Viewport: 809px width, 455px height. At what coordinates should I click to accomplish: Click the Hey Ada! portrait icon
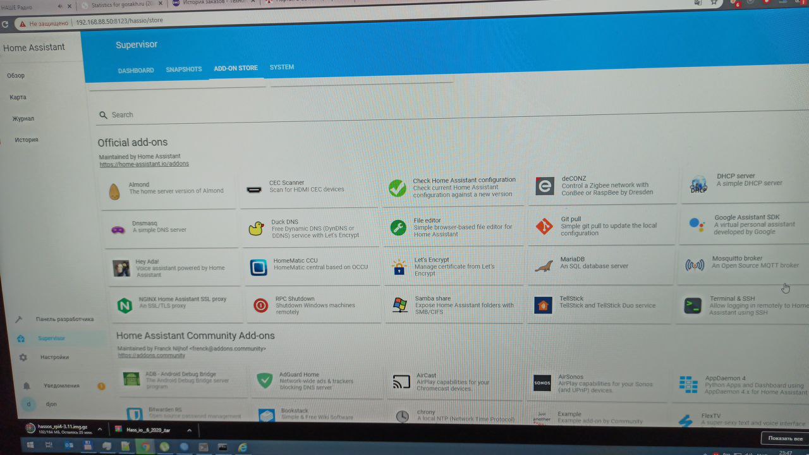coord(121,268)
